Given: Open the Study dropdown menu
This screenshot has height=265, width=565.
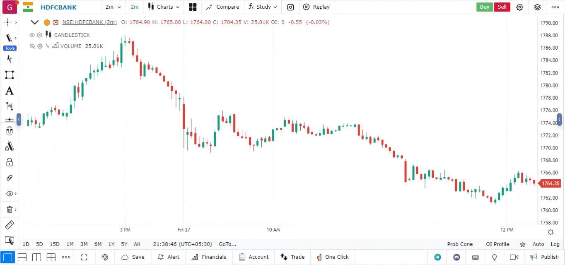Looking at the screenshot, I should [263, 7].
